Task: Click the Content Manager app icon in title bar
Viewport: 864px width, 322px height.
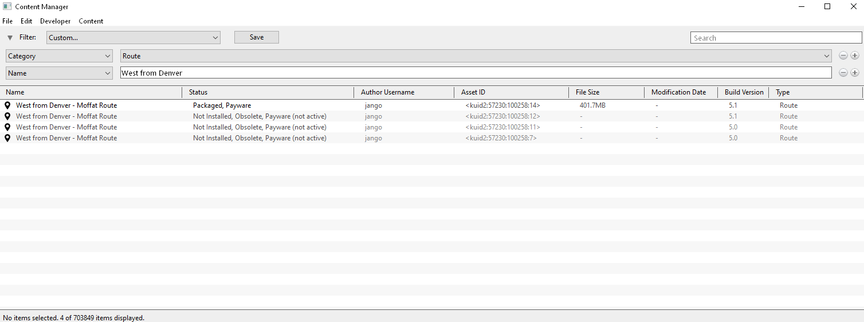Action: tap(7, 7)
